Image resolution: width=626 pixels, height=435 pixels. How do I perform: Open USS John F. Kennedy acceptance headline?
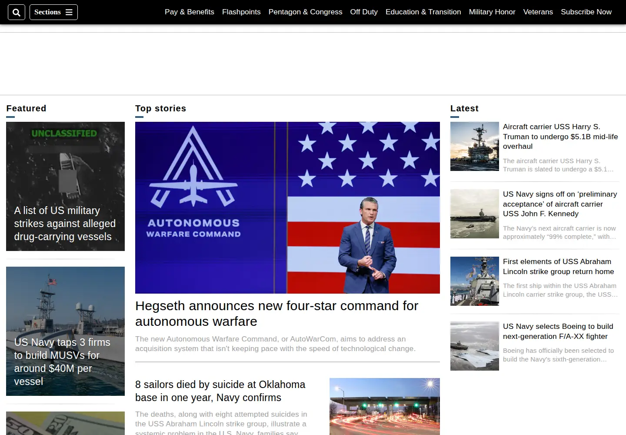(560, 204)
